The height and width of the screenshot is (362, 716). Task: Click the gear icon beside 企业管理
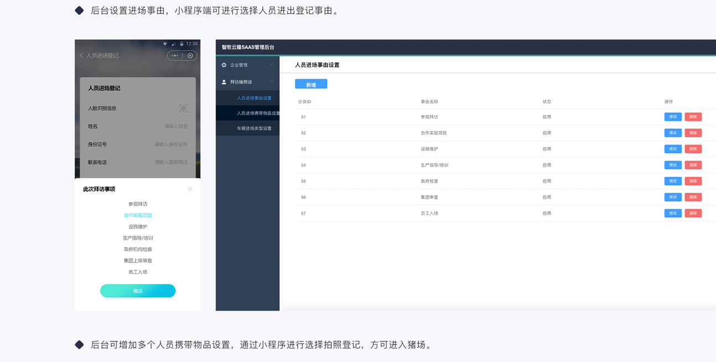point(224,65)
